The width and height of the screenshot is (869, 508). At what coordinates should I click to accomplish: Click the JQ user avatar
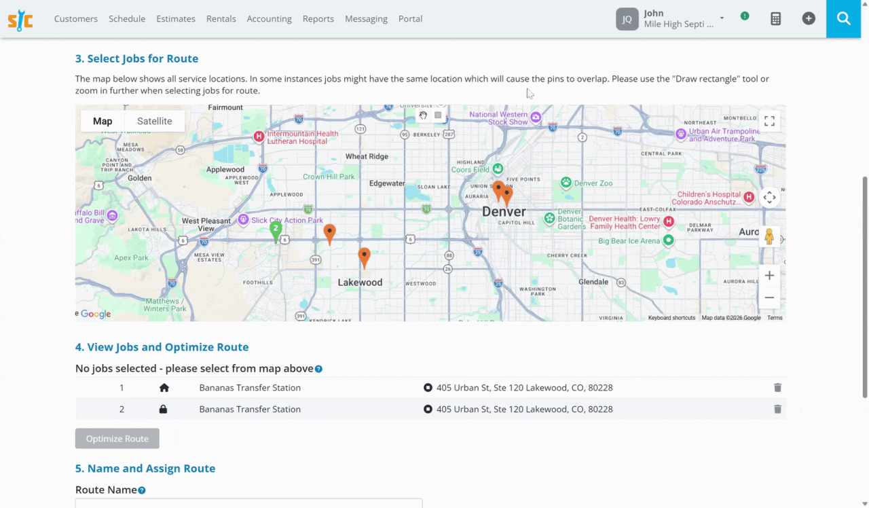627,19
